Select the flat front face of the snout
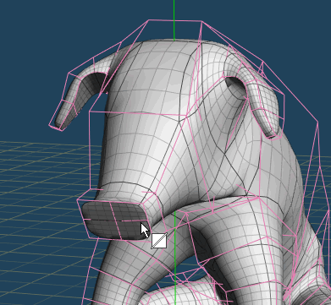The image size is (331, 305). (x=114, y=220)
